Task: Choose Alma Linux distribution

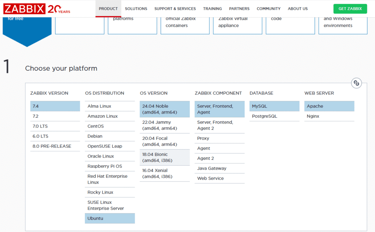Action: pyautogui.click(x=110, y=106)
